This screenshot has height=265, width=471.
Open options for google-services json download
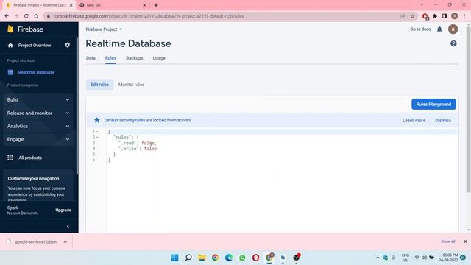[x=65, y=241]
